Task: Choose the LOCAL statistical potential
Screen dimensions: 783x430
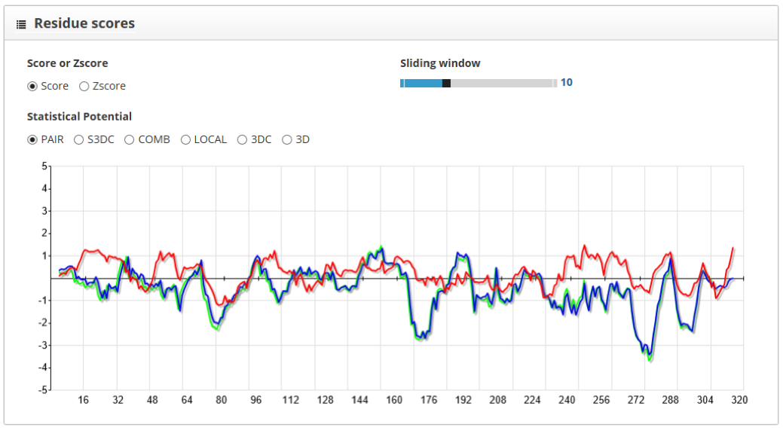Action: tap(185, 139)
